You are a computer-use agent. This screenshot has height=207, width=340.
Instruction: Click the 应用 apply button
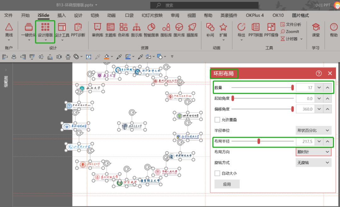pos(227,184)
